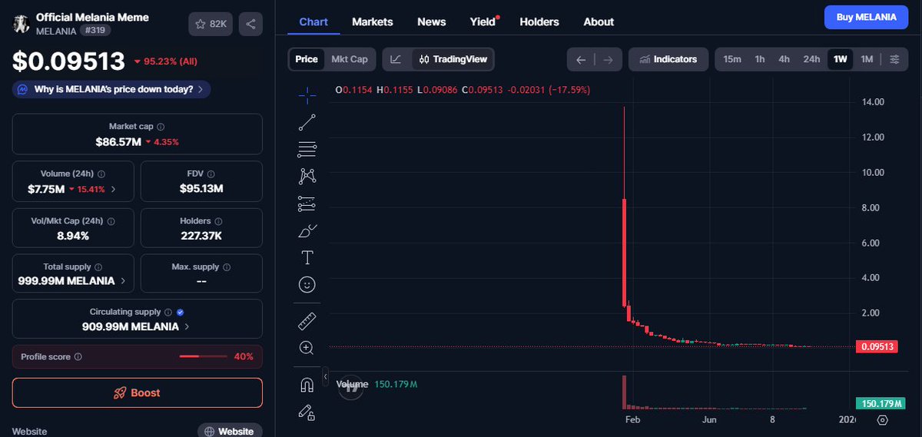Toggle lock all drawing tools

[307, 412]
